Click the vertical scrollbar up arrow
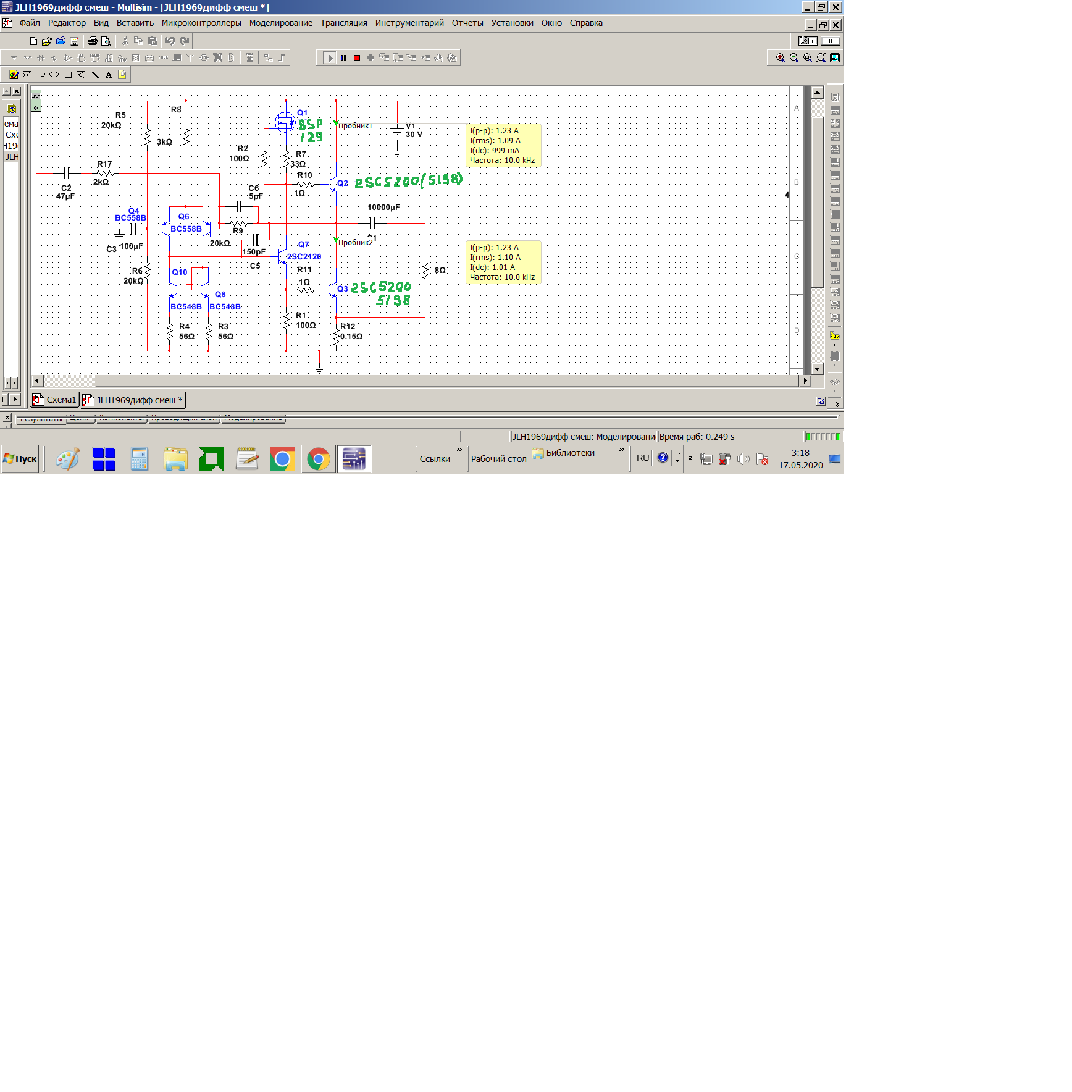 818,93
